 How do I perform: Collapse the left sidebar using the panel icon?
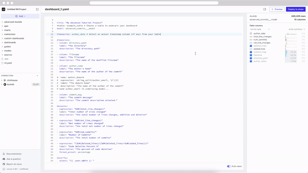[x=37, y=9]
